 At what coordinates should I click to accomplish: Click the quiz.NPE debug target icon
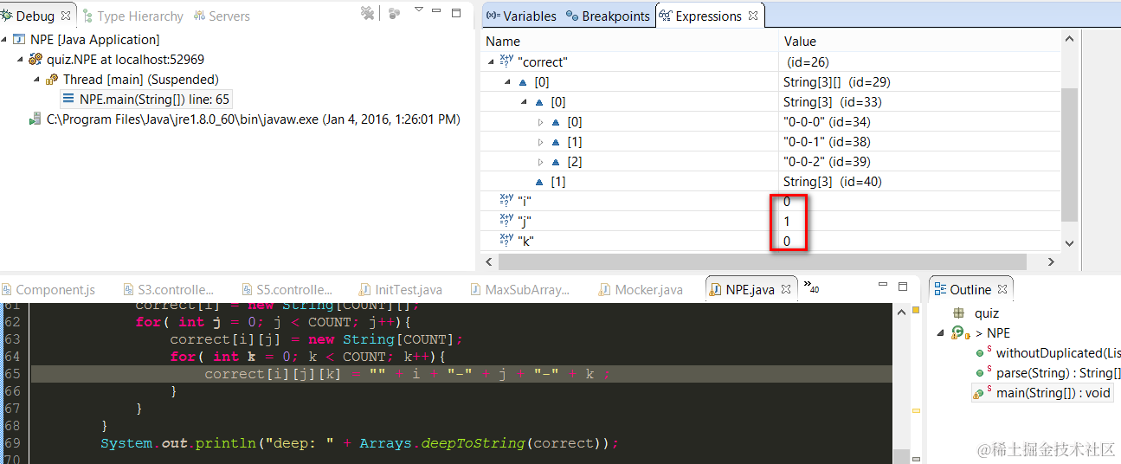coord(35,60)
